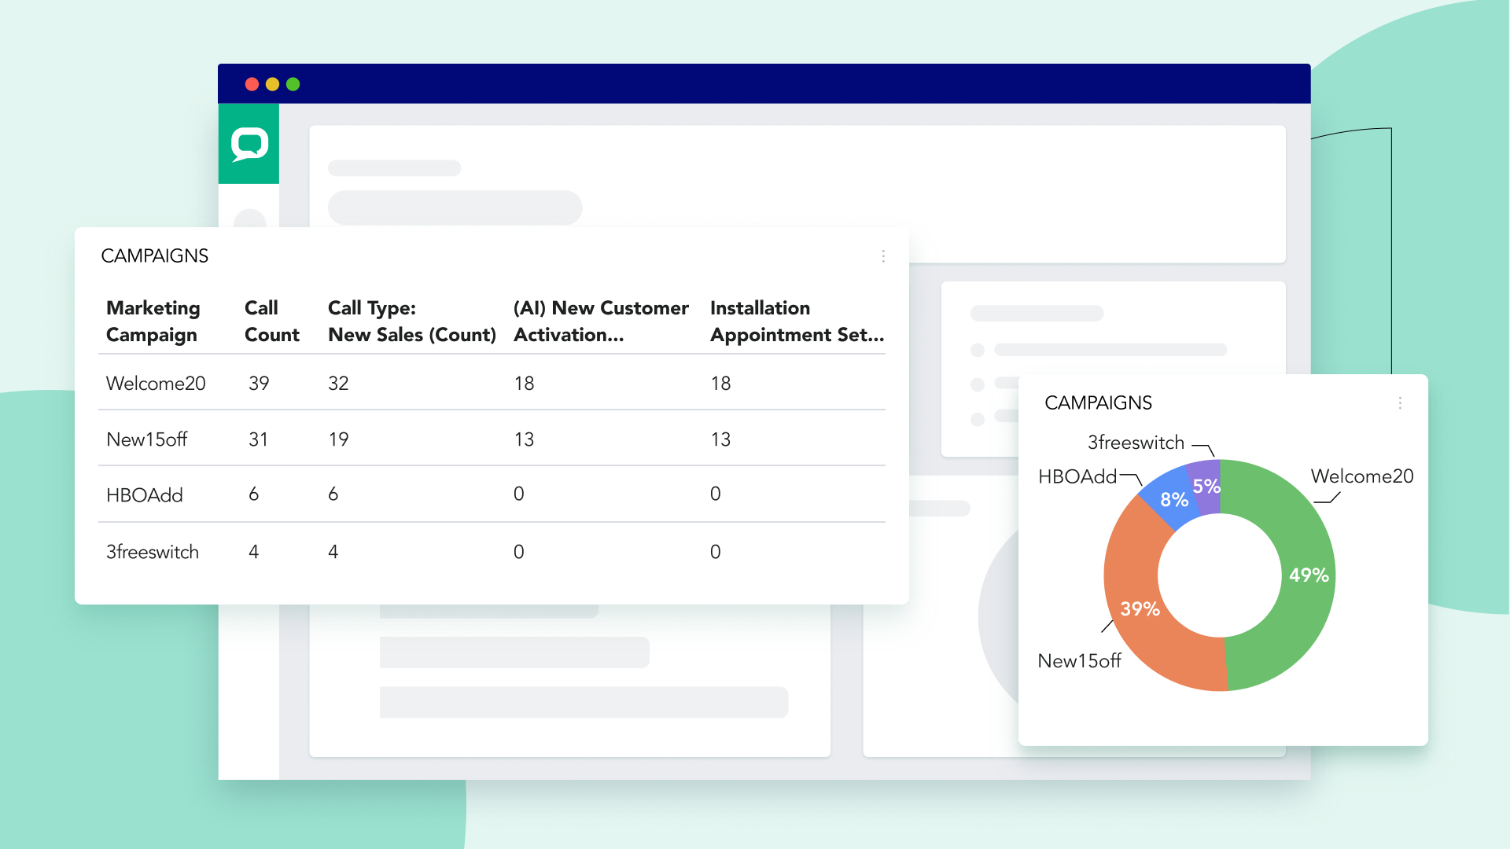Open the campaigns table kebab menu

(x=883, y=256)
